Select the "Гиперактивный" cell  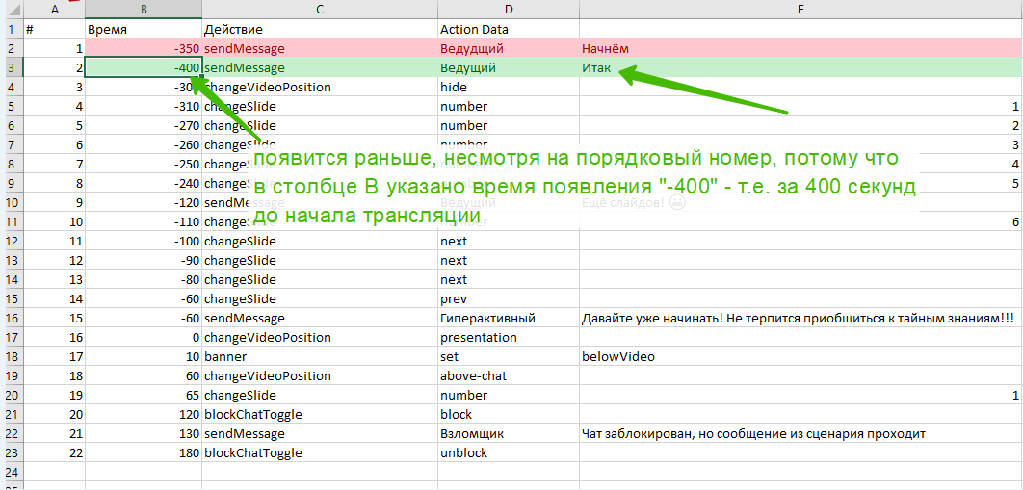click(507, 319)
